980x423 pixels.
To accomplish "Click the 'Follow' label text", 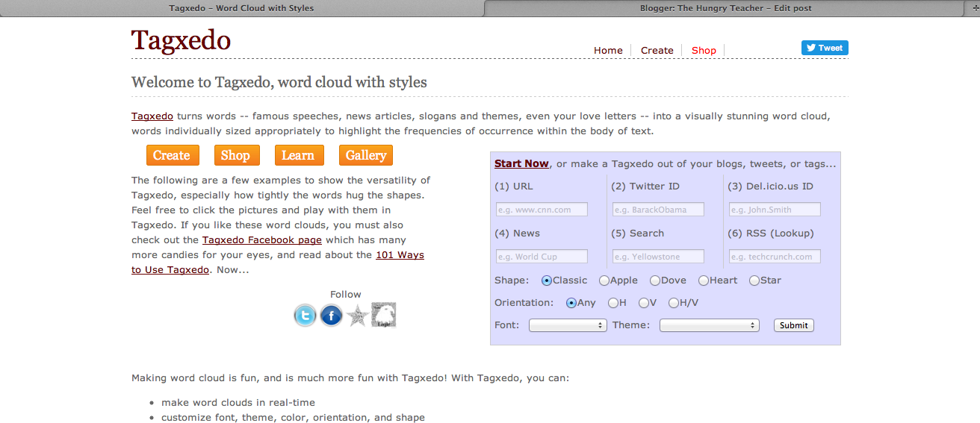I will point(345,294).
